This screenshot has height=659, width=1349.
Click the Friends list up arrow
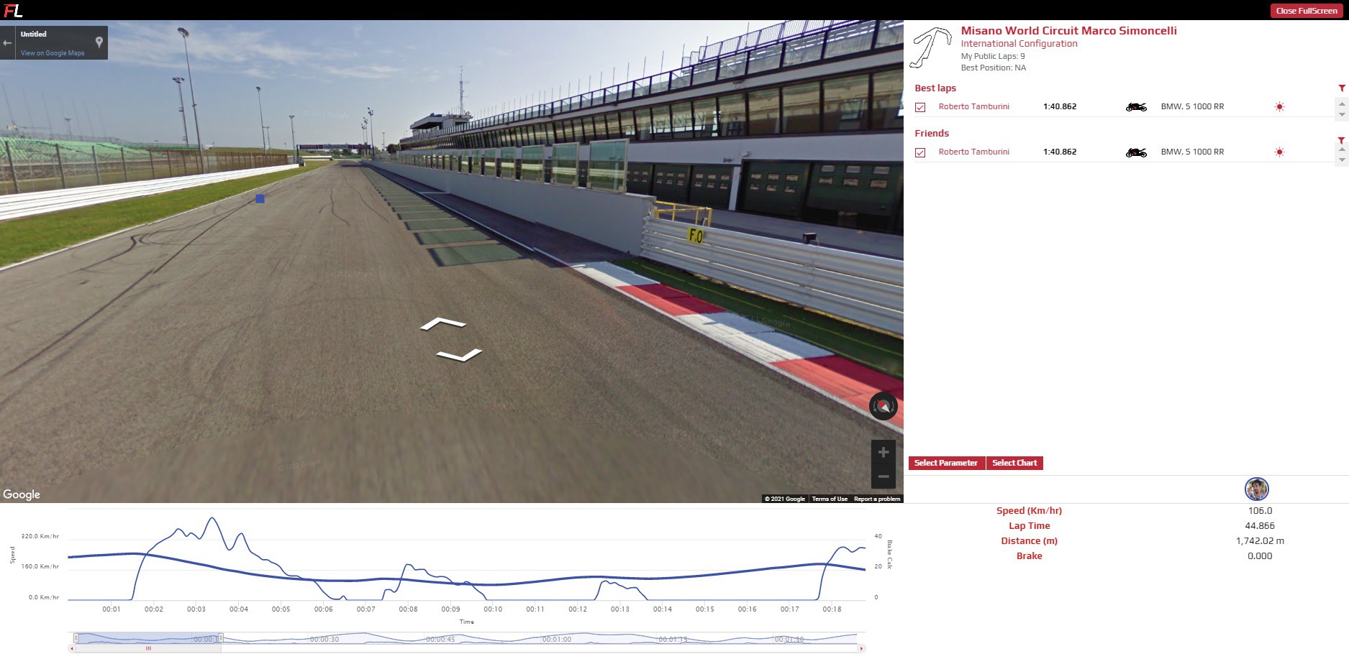tap(1342, 149)
